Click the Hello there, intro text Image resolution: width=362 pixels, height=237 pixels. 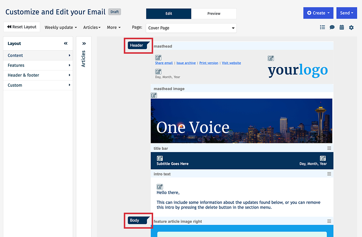pos(168,193)
